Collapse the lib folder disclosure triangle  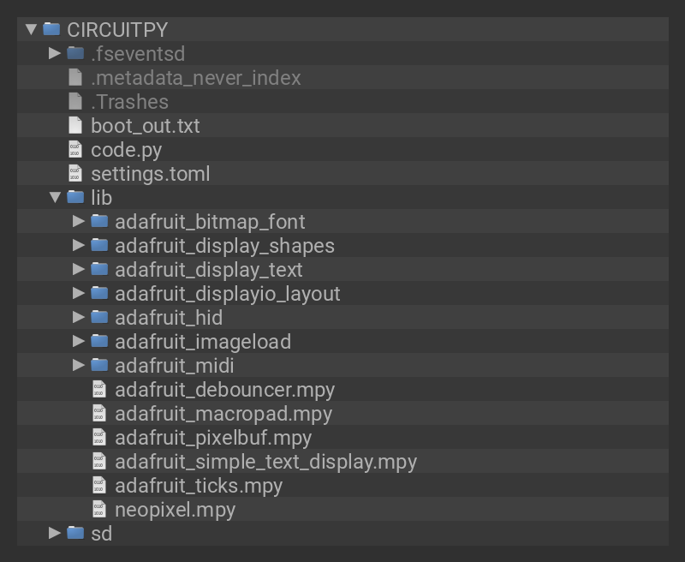pos(55,197)
